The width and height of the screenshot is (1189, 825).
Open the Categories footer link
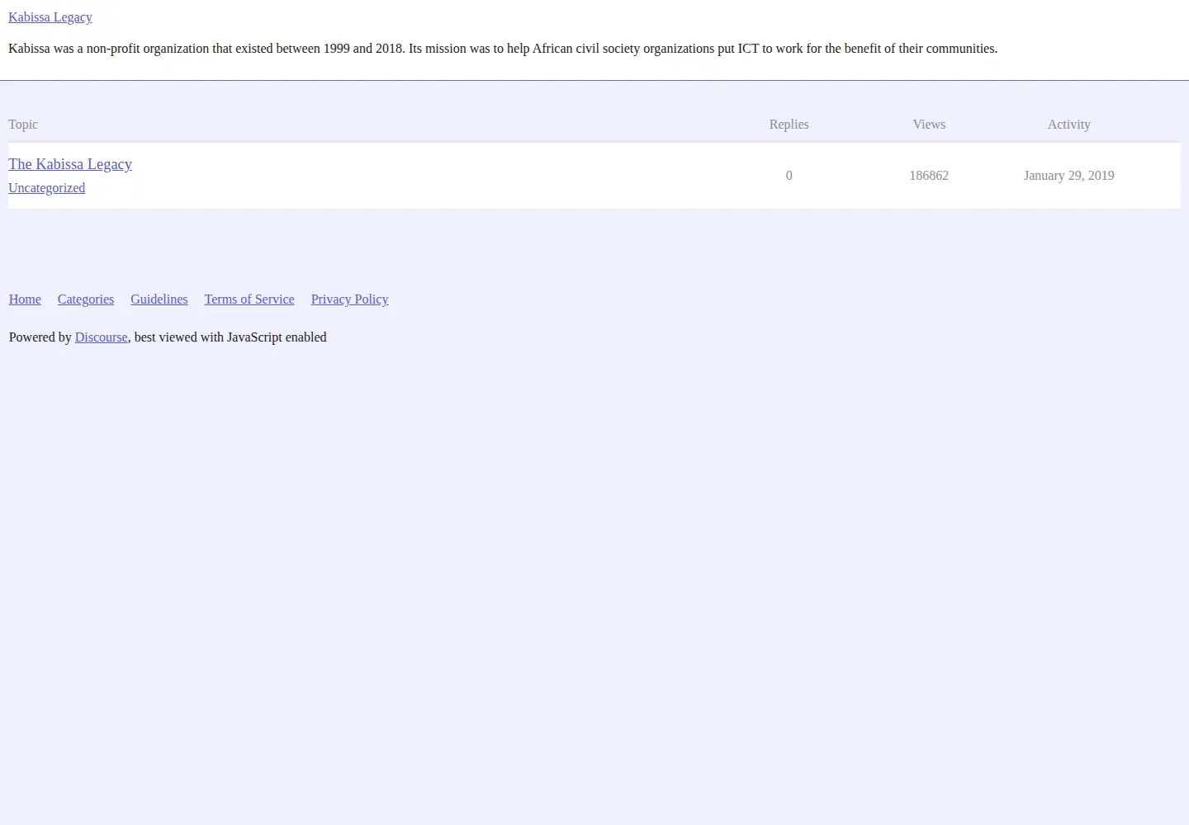point(86,299)
